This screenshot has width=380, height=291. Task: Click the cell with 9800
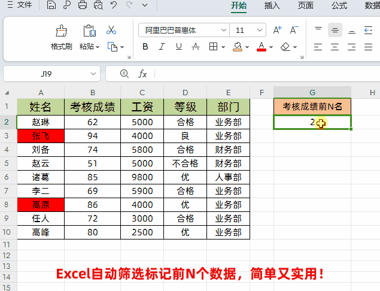coord(142,177)
